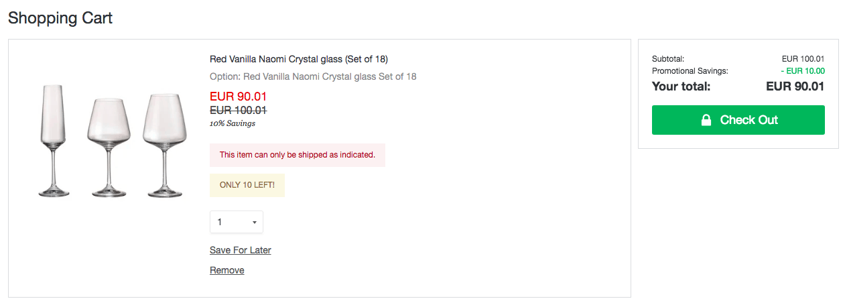This screenshot has width=845, height=303.
Task: Open the Red Vanilla Naomi Crystal glass title
Action: (298, 59)
